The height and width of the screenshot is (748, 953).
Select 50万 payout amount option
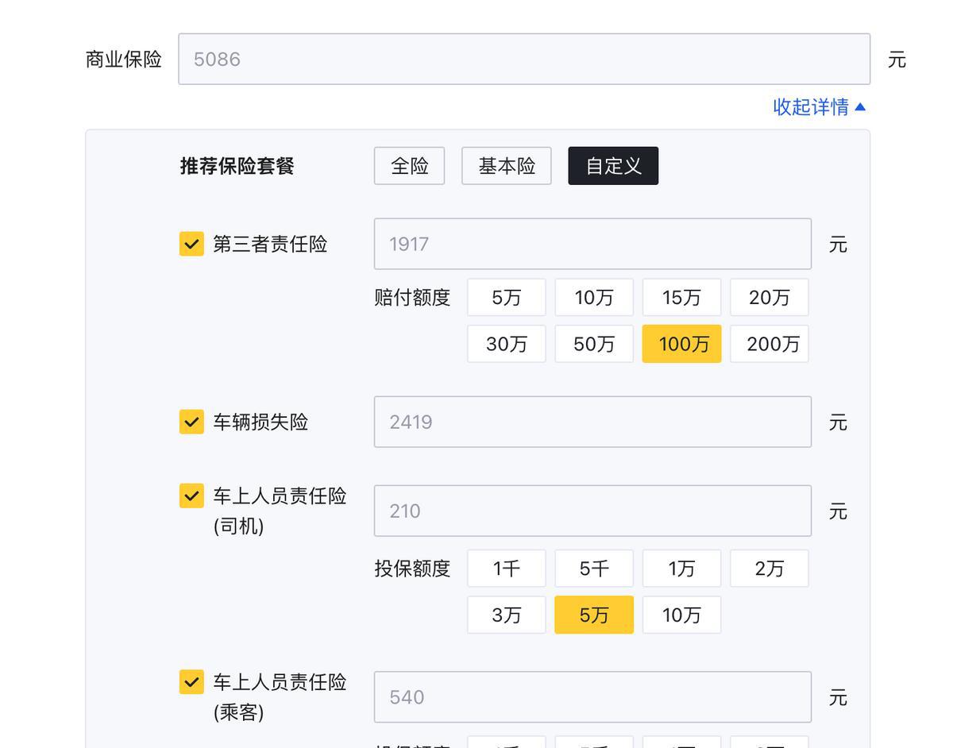pos(593,344)
